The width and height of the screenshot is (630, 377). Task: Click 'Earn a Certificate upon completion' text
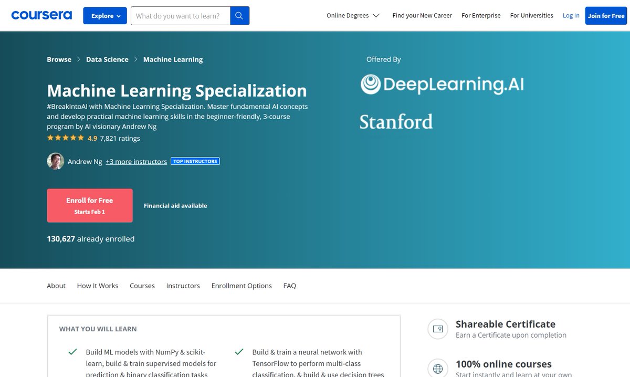pos(511,335)
